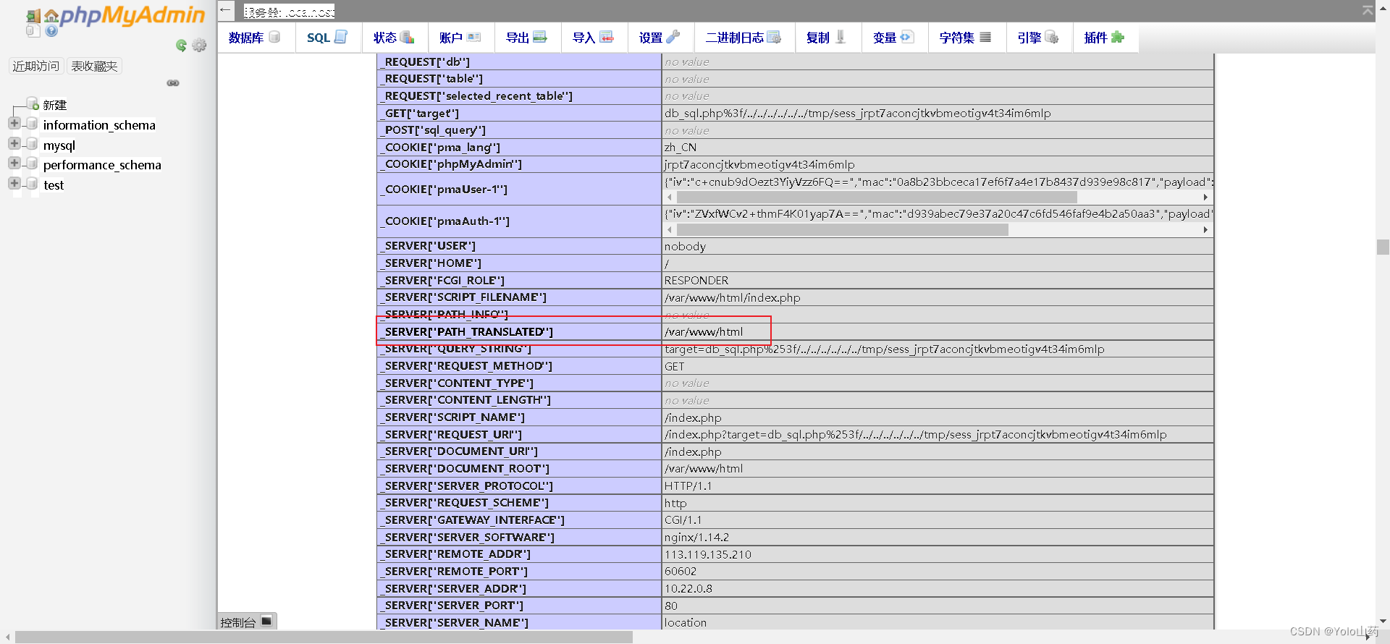The width and height of the screenshot is (1390, 644).
Task: Open the 变量 (Variables) tab
Action: [x=895, y=38]
